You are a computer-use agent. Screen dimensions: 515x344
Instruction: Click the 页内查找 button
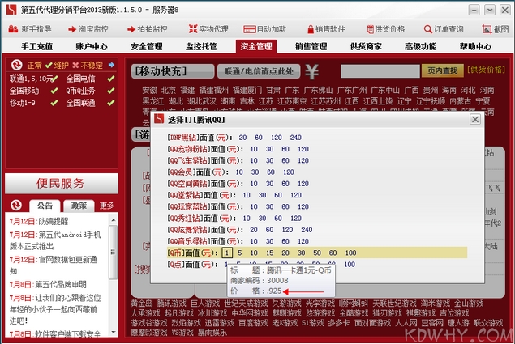click(x=444, y=71)
